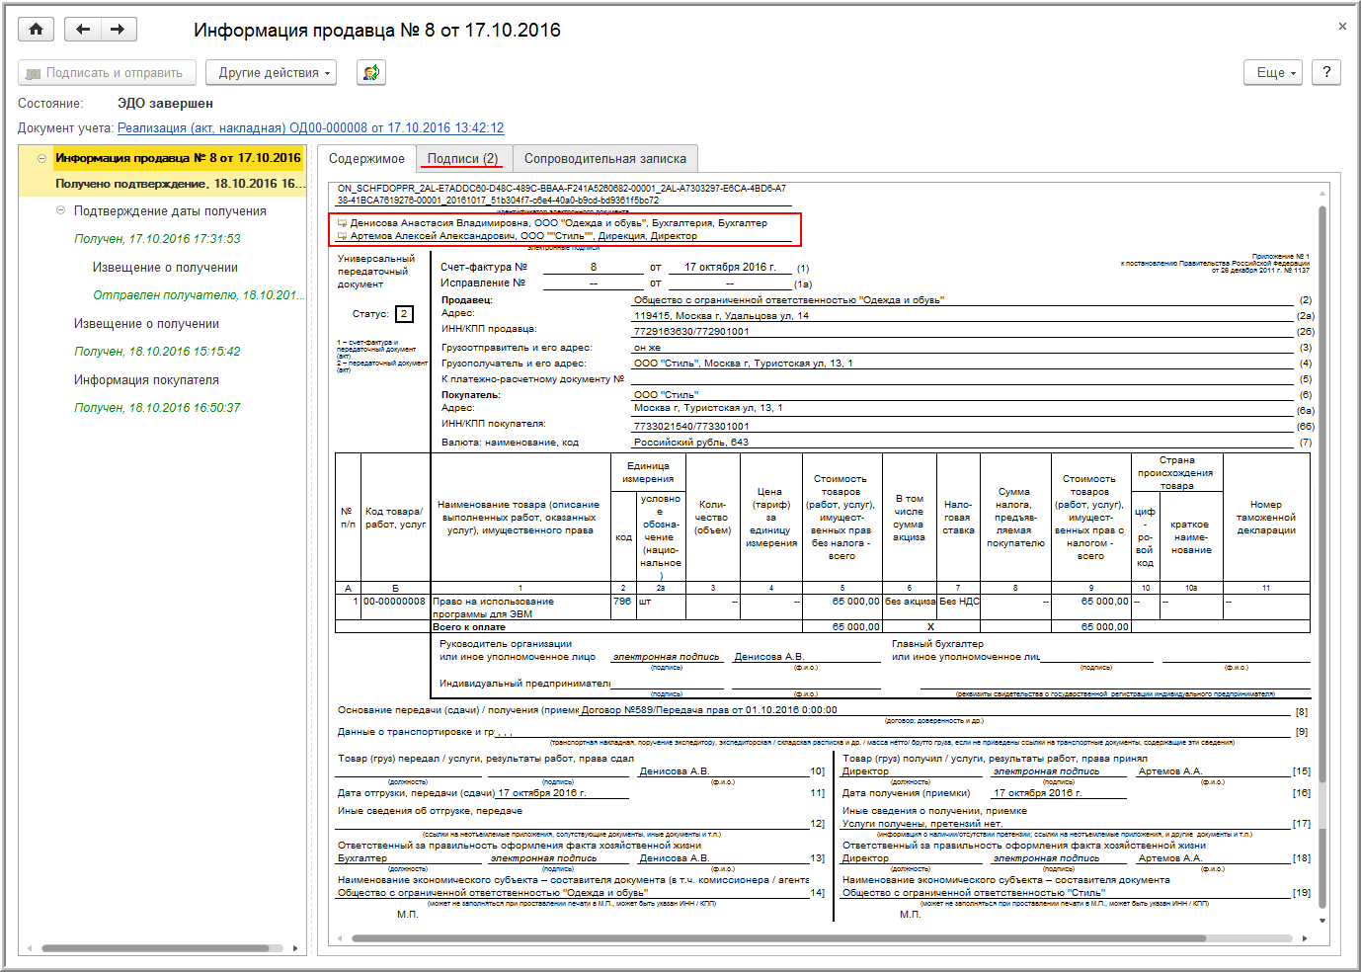Click Договор №589/Передача прав basis text
Image resolution: width=1361 pixels, height=972 pixels.
point(709,710)
